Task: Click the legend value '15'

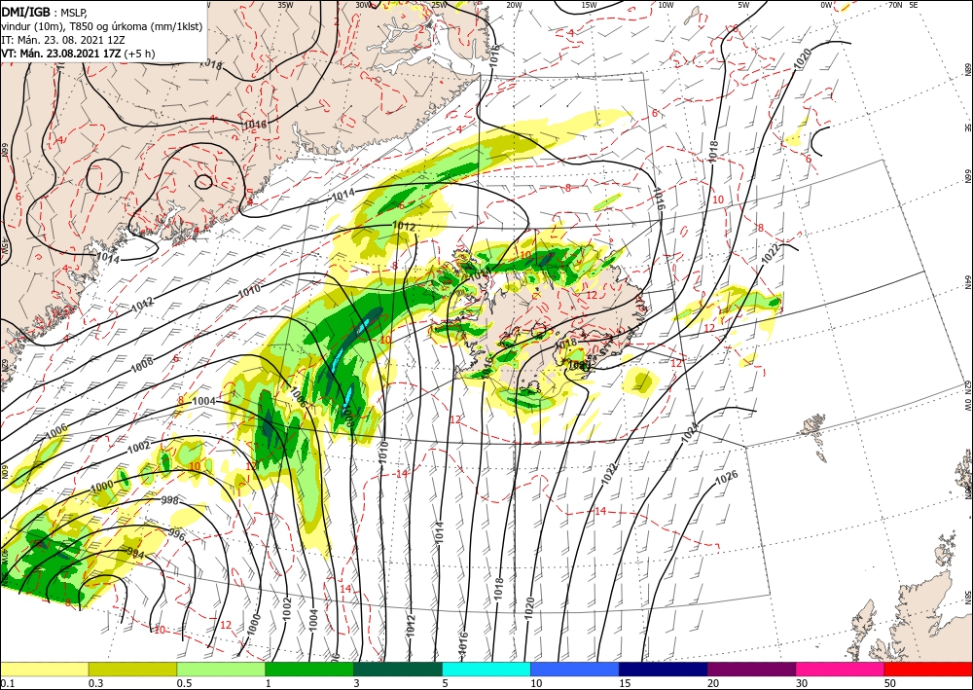Action: tap(625, 683)
